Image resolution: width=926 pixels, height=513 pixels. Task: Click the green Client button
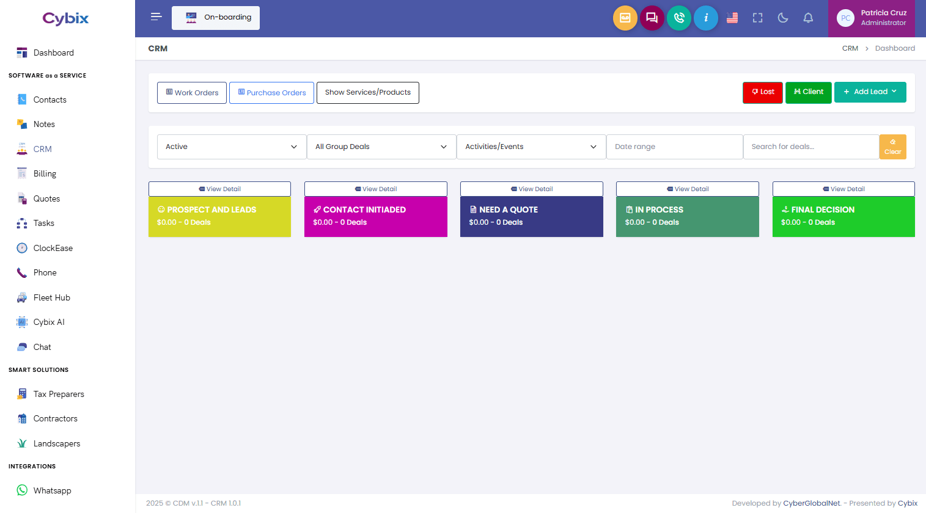click(809, 92)
